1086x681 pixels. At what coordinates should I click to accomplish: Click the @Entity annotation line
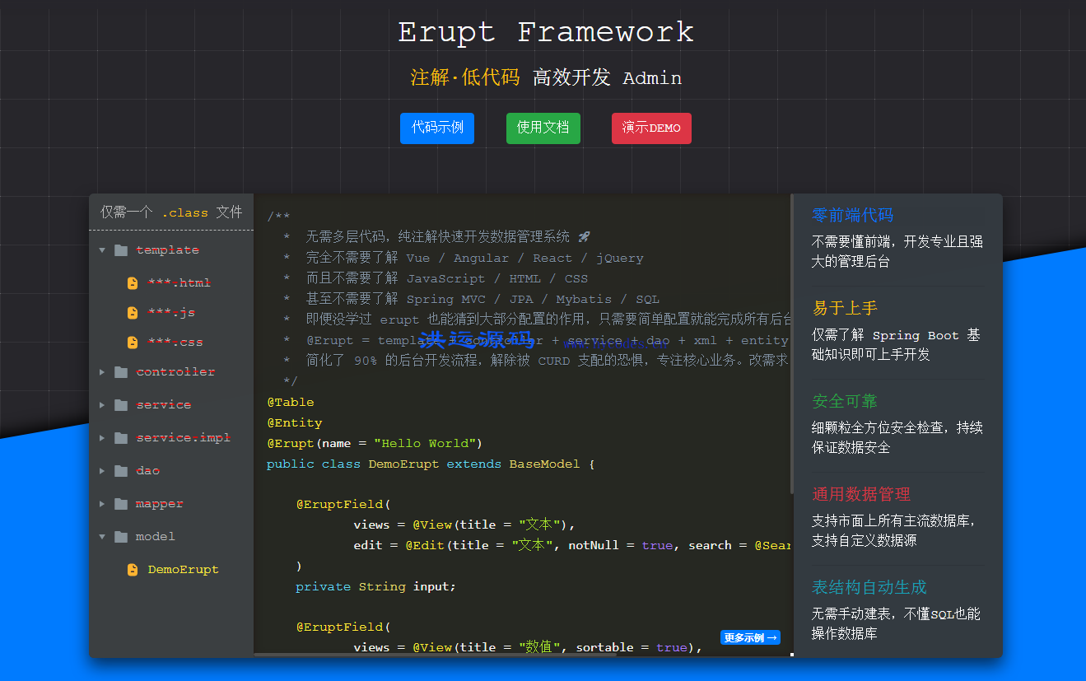[295, 422]
